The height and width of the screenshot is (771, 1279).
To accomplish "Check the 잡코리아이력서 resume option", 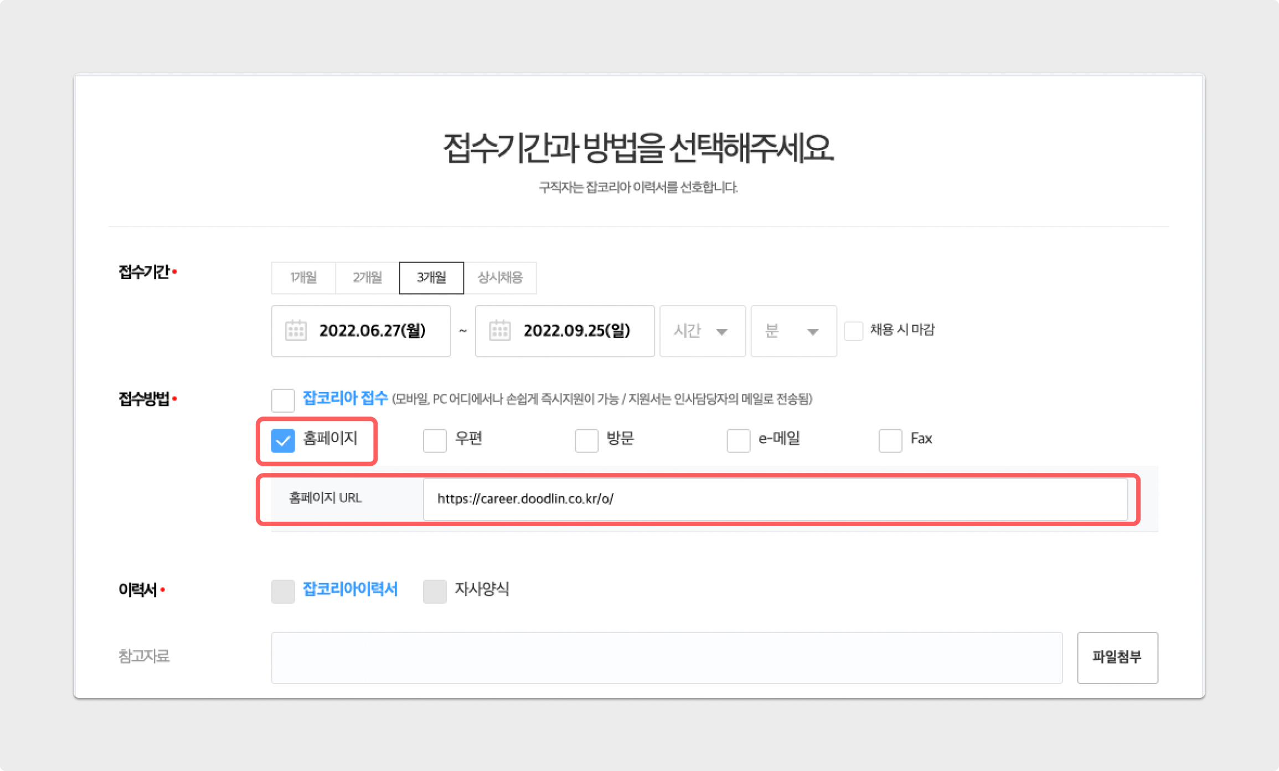I will [283, 591].
